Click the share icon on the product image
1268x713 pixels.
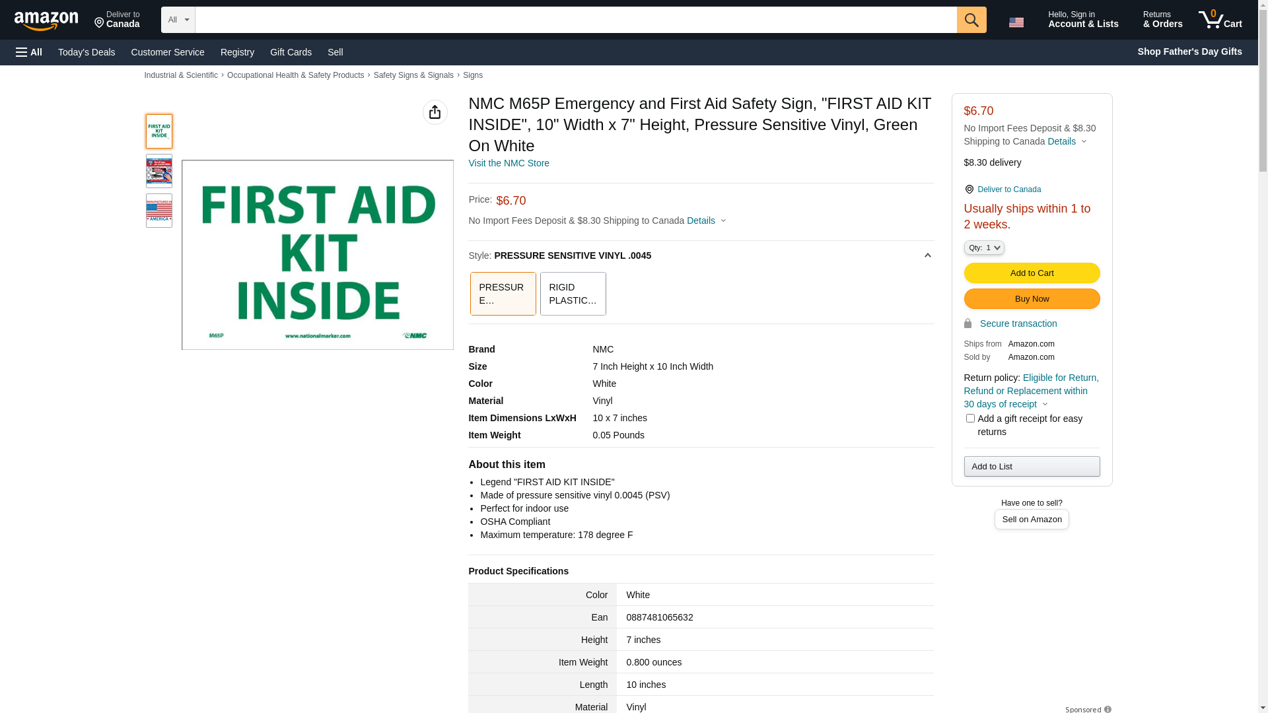435,112
